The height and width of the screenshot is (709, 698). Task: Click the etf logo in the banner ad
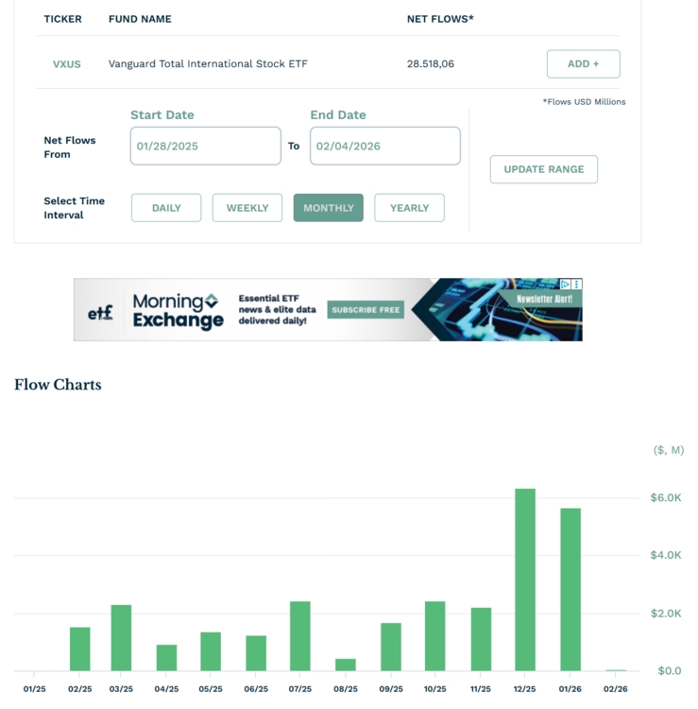click(100, 312)
